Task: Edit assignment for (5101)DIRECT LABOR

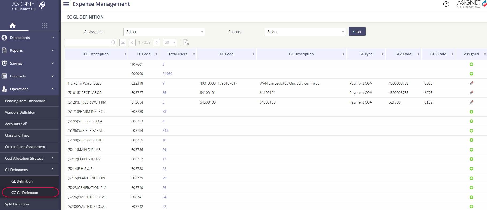Action: [x=471, y=93]
